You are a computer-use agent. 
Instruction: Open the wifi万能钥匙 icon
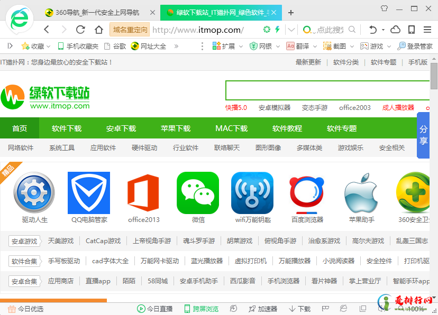point(252,193)
